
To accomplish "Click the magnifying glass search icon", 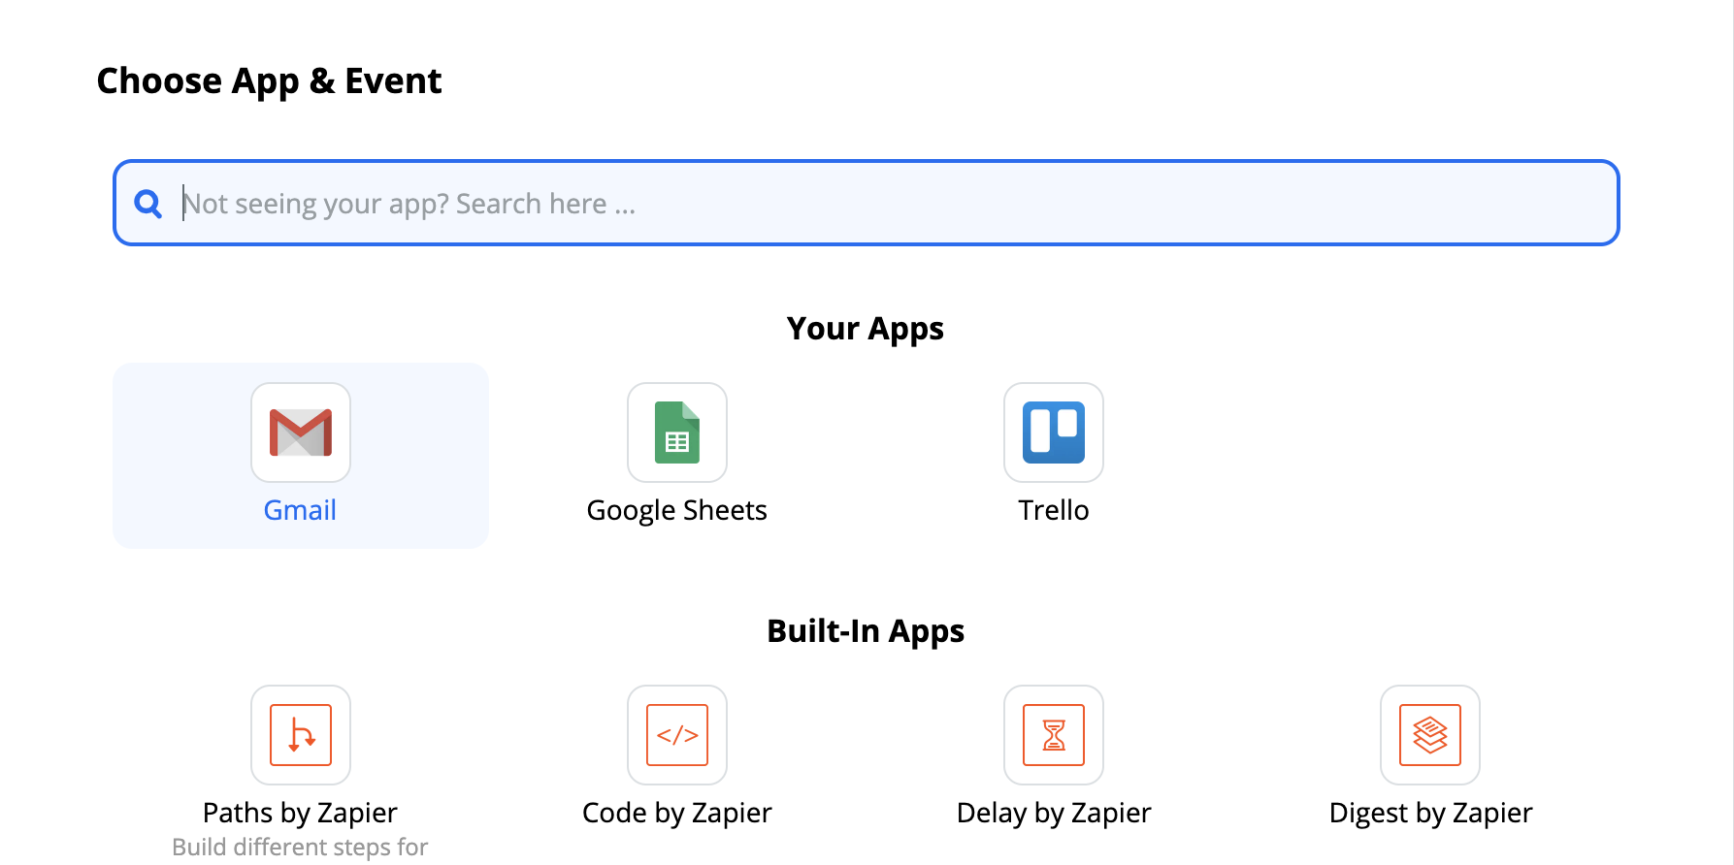I will pyautogui.click(x=147, y=203).
